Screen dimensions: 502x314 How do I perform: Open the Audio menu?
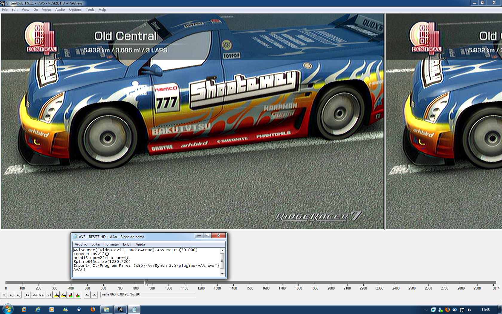coord(60,10)
